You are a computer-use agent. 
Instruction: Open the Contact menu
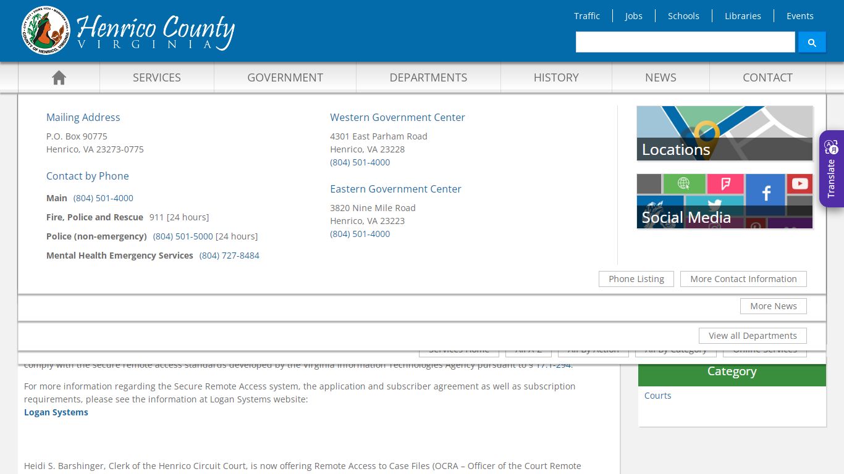pyautogui.click(x=767, y=77)
